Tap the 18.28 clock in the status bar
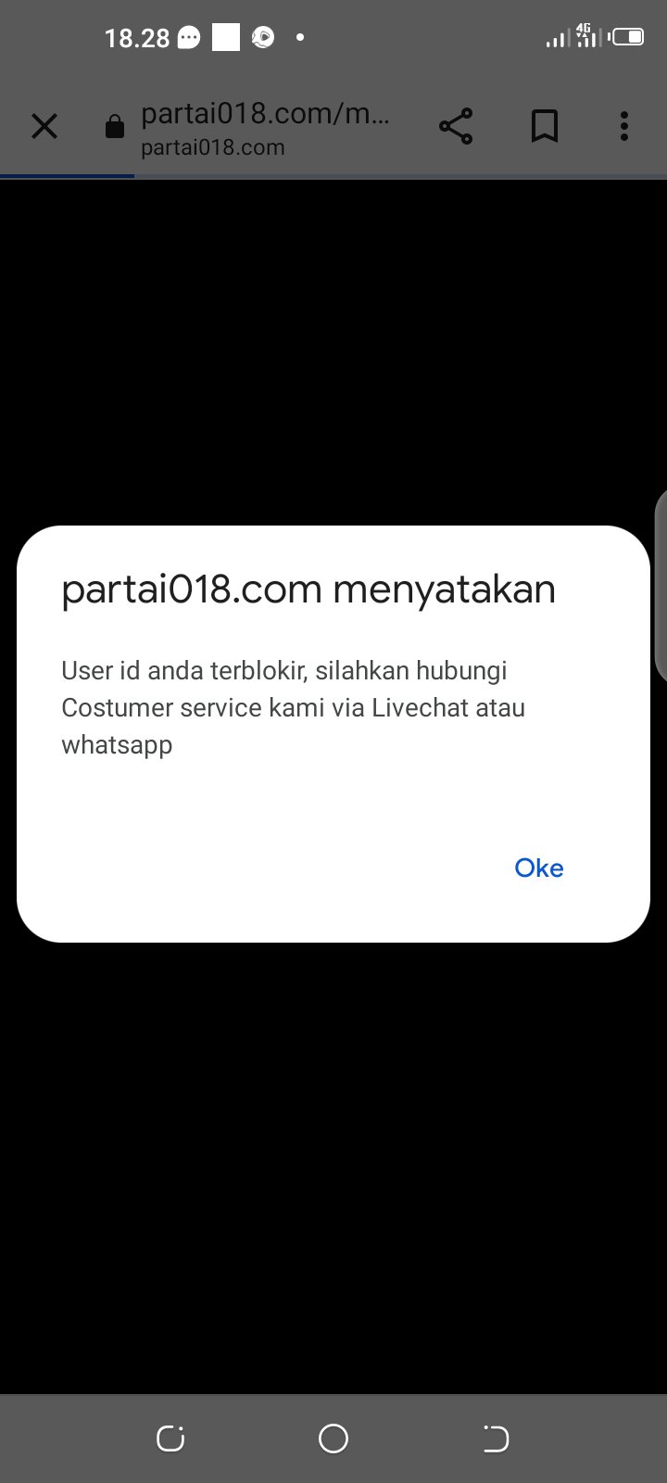This screenshot has width=667, height=1483. [137, 38]
